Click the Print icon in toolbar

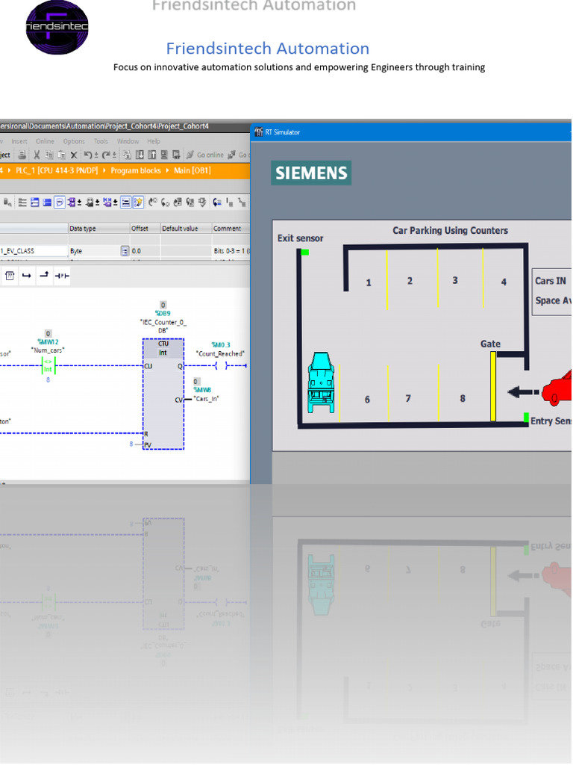pos(22,155)
